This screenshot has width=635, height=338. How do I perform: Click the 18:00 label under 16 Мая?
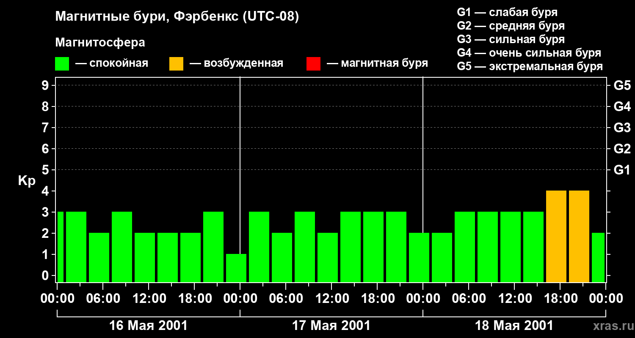coord(194,299)
